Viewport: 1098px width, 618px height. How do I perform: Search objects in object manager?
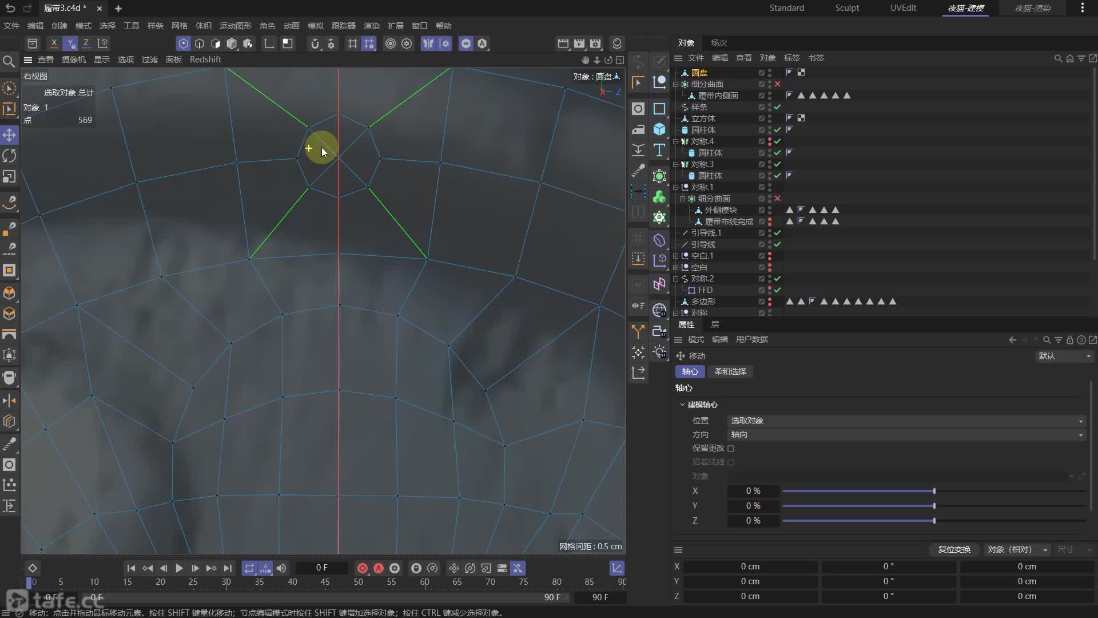(x=1058, y=58)
